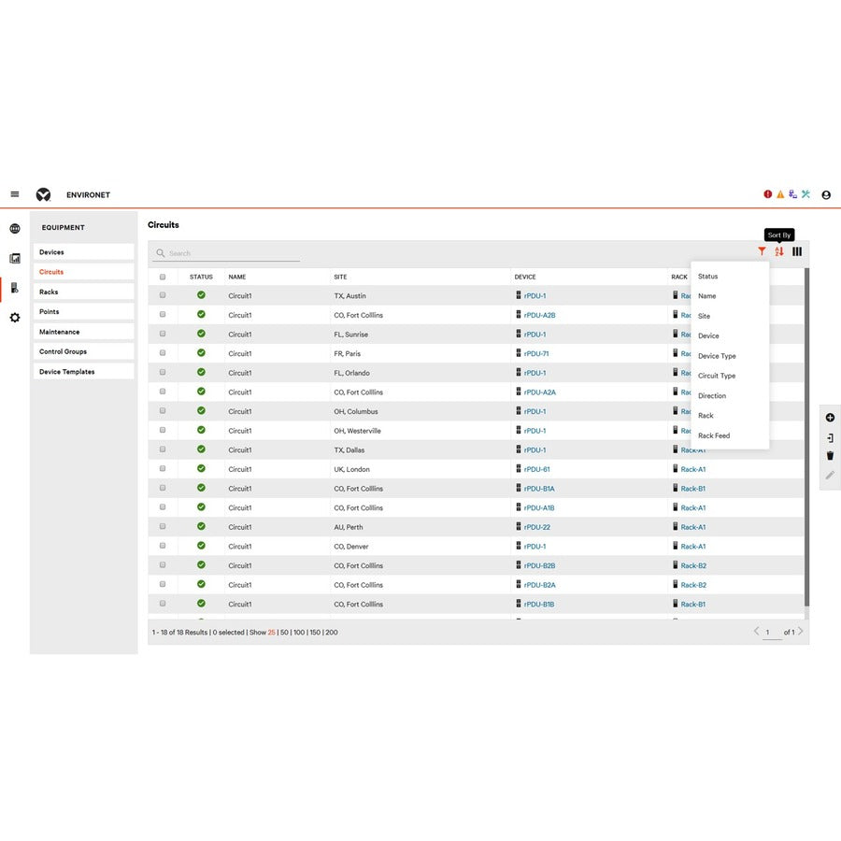Check the checkbox for the TX, Austin circuit row

click(163, 295)
